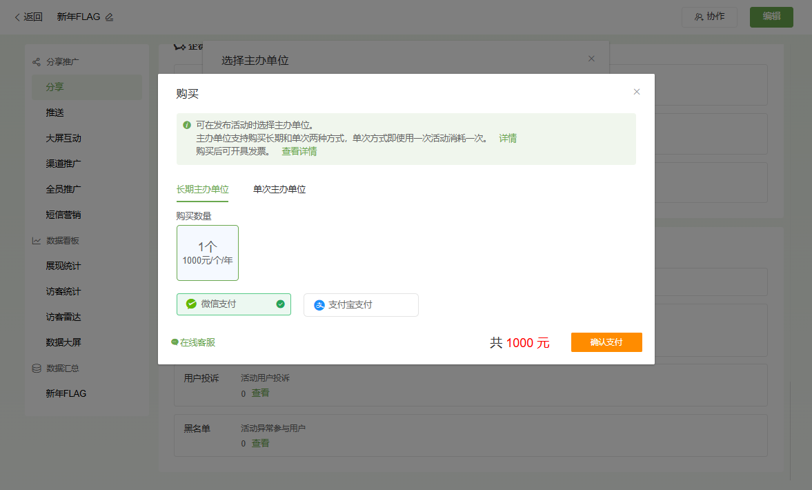The height and width of the screenshot is (490, 812).
Task: Click 查看 in the 用户投诉 row
Action: pos(261,393)
